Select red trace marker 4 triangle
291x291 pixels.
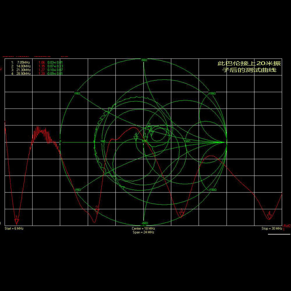pos(269,217)
